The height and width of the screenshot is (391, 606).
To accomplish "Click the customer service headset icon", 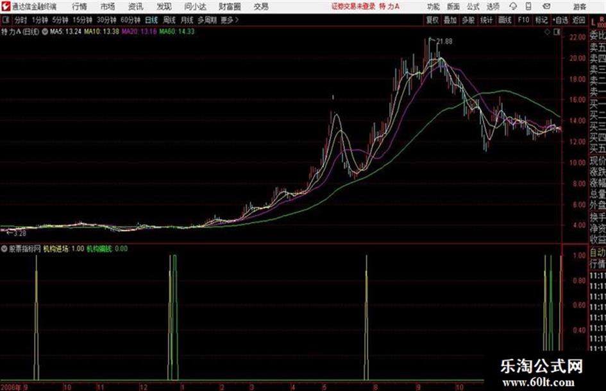I will tap(513, 6).
